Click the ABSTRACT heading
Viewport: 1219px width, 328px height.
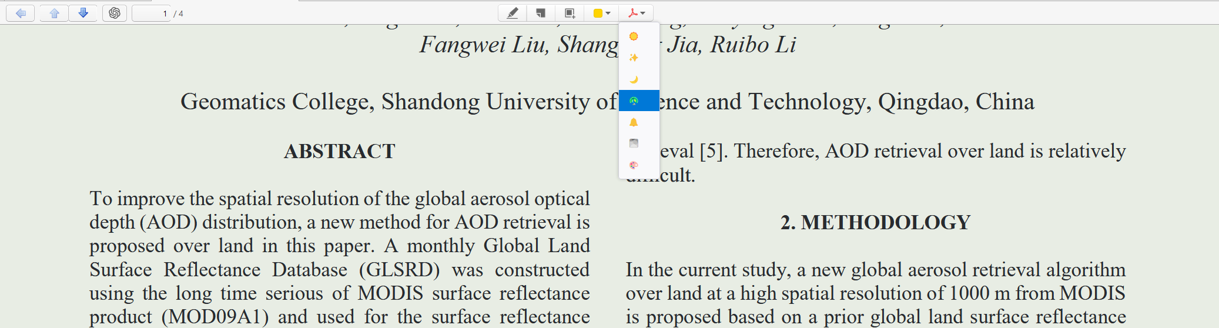pos(340,151)
